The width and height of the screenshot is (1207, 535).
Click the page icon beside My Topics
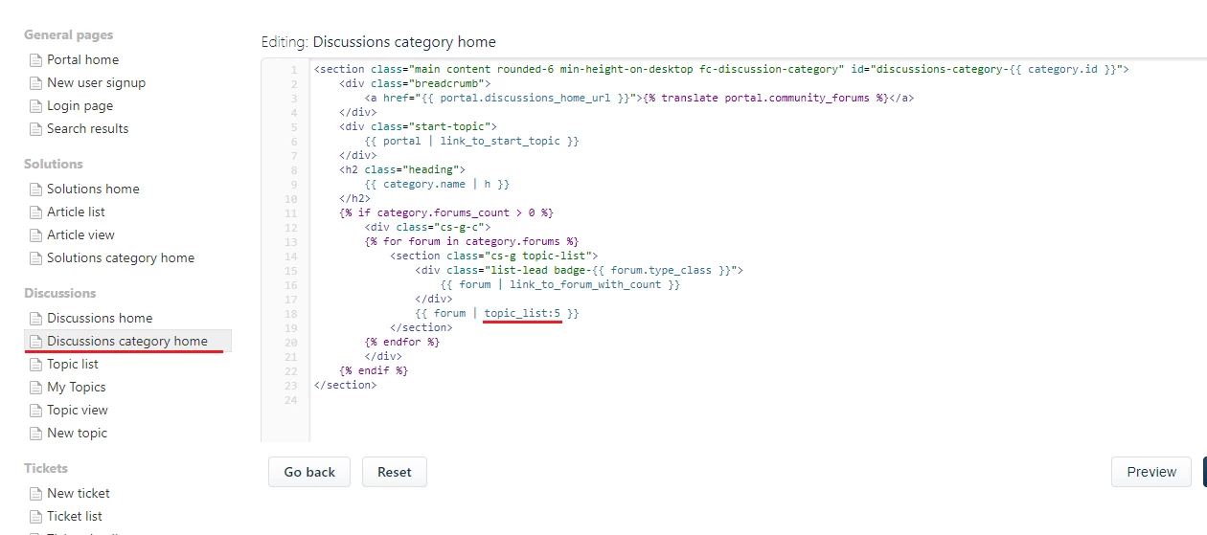click(36, 388)
